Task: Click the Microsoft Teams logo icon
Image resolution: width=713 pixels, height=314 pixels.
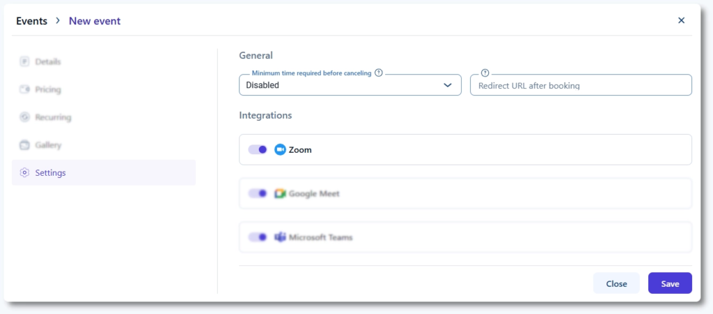Action: (280, 237)
